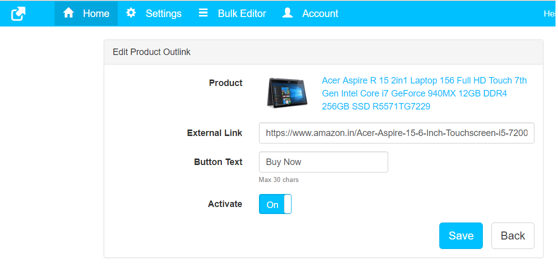The image size is (558, 265).
Task: Click the Back button
Action: pos(513,235)
